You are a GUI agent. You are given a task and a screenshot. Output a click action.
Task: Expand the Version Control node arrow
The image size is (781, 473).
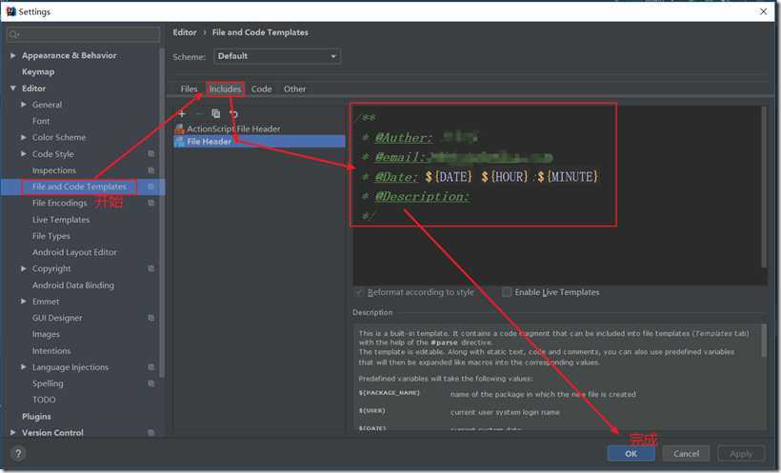13,433
